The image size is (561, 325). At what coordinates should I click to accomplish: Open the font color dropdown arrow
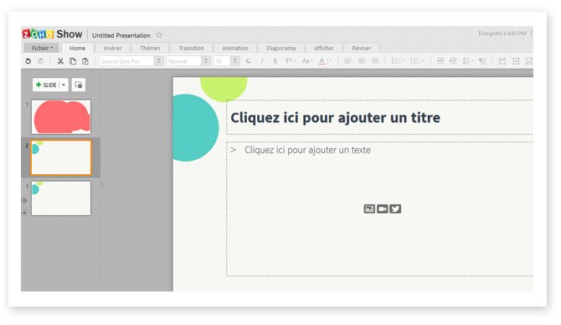point(331,61)
